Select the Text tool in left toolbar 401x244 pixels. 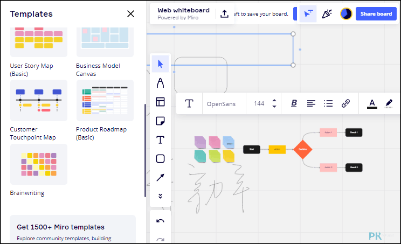(x=161, y=140)
